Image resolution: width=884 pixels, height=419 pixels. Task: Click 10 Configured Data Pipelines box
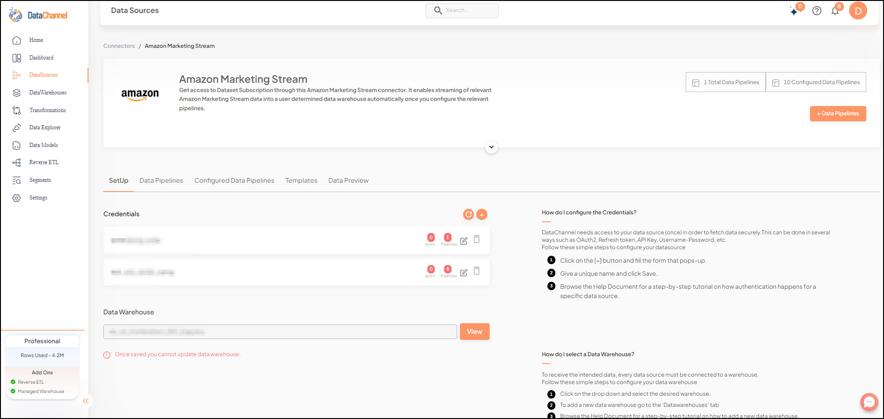(x=816, y=82)
